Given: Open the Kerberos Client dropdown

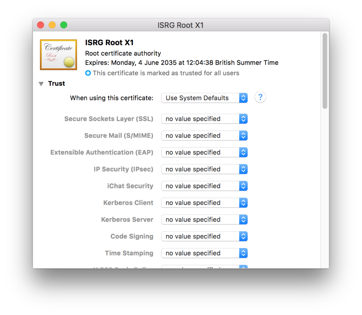Looking at the screenshot, I should (x=204, y=203).
